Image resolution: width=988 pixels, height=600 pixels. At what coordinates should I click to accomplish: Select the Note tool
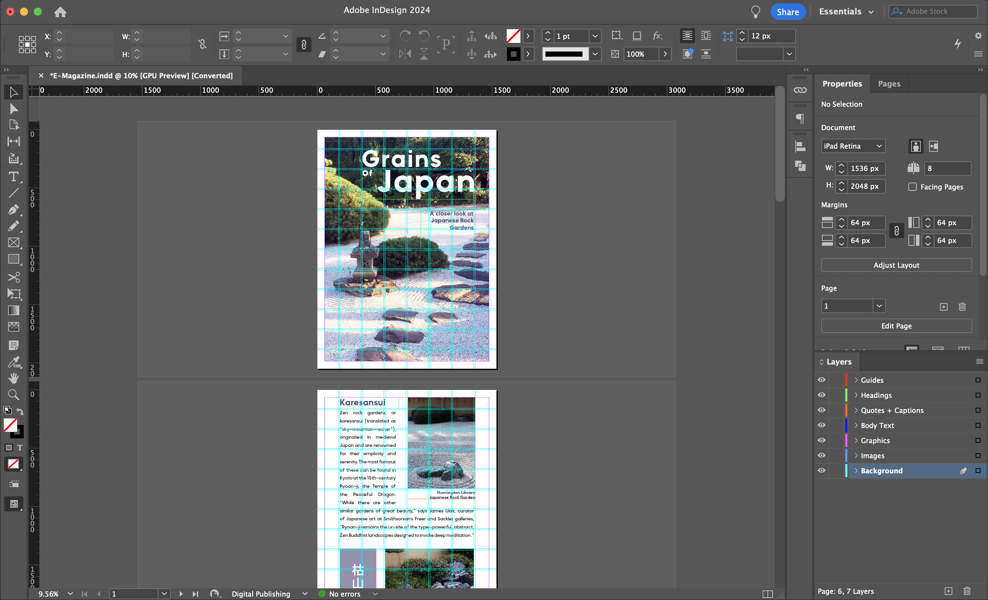pyautogui.click(x=14, y=345)
